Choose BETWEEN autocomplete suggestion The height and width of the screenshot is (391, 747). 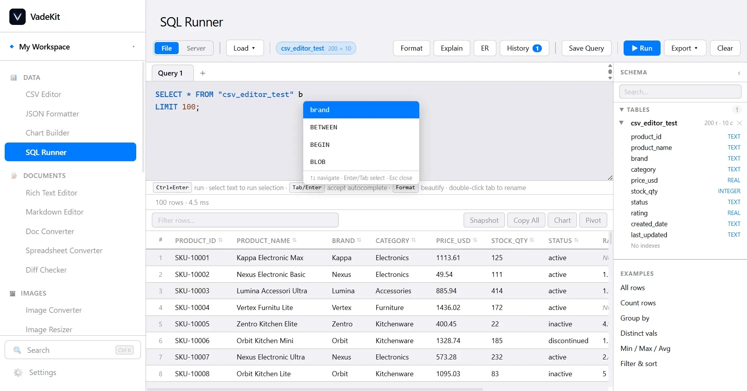click(x=361, y=127)
